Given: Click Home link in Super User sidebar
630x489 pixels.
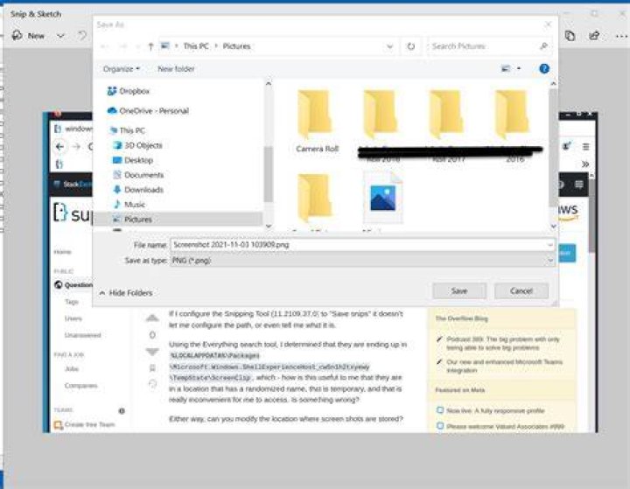Looking at the screenshot, I should 62,252.
